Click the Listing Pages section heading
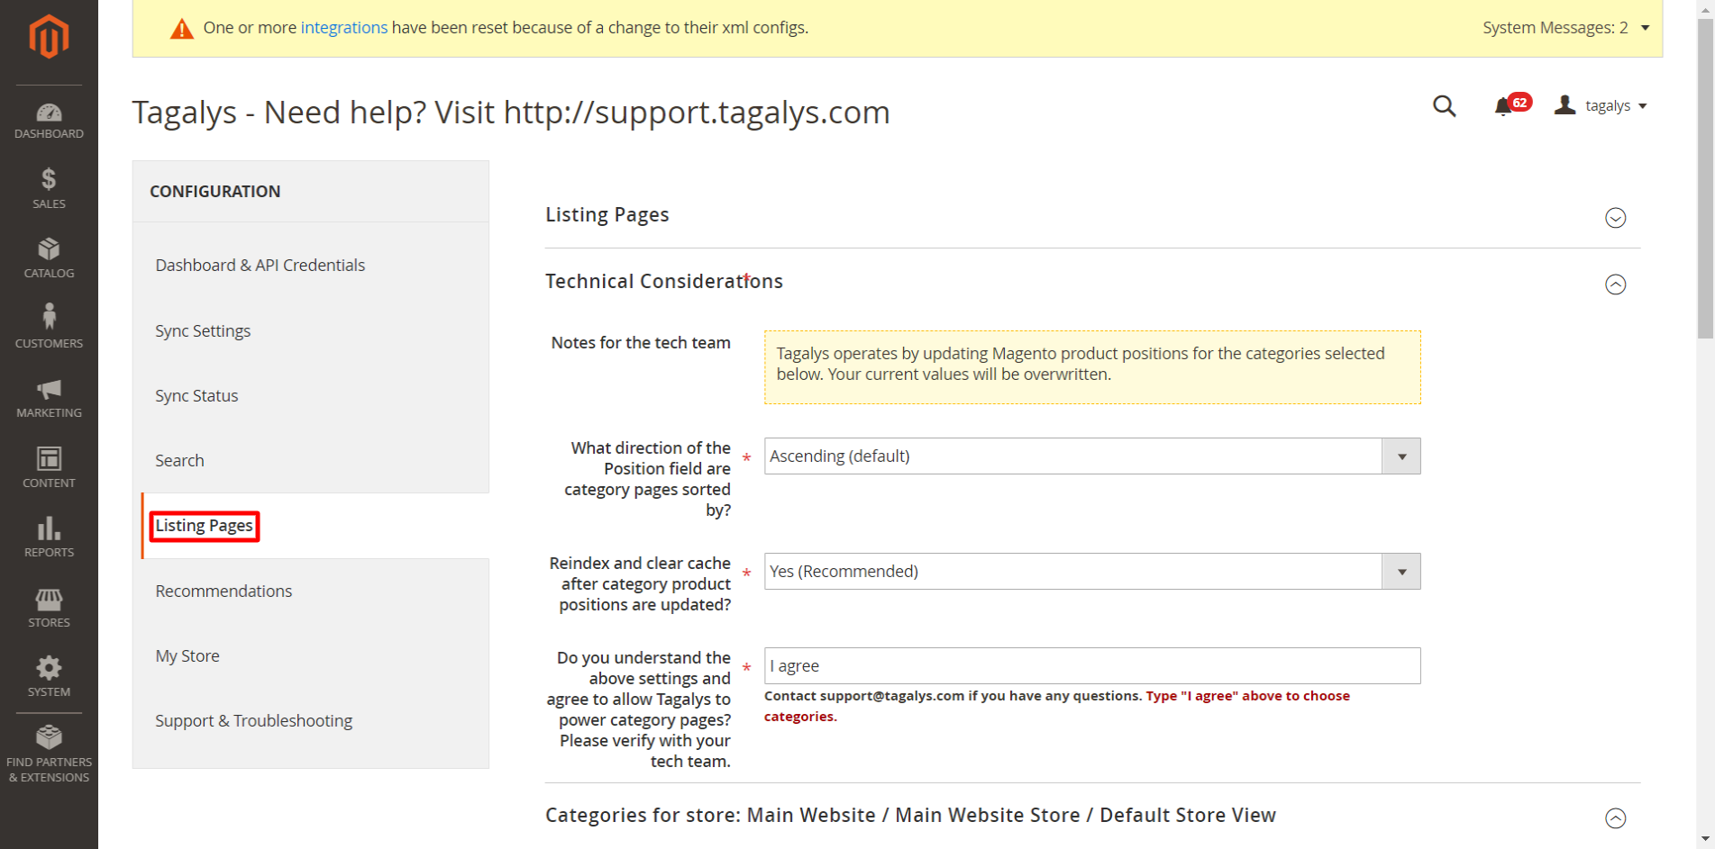 (x=607, y=215)
